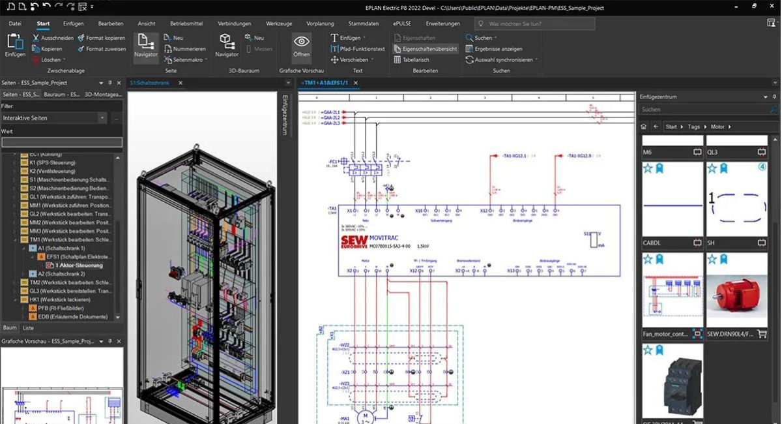
Task: Go to Einfügezentrum home icon
Action: (644, 127)
